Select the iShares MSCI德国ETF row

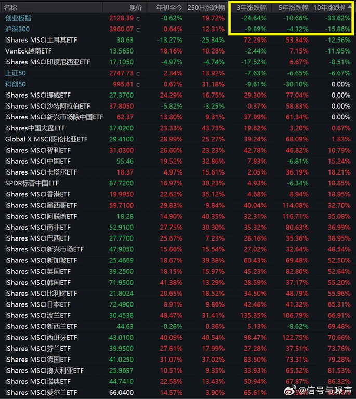(x=178, y=360)
